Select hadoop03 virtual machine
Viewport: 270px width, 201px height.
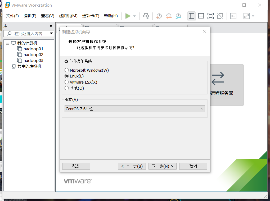point(33,61)
